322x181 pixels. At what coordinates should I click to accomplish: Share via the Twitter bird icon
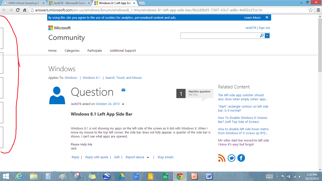[231, 158]
